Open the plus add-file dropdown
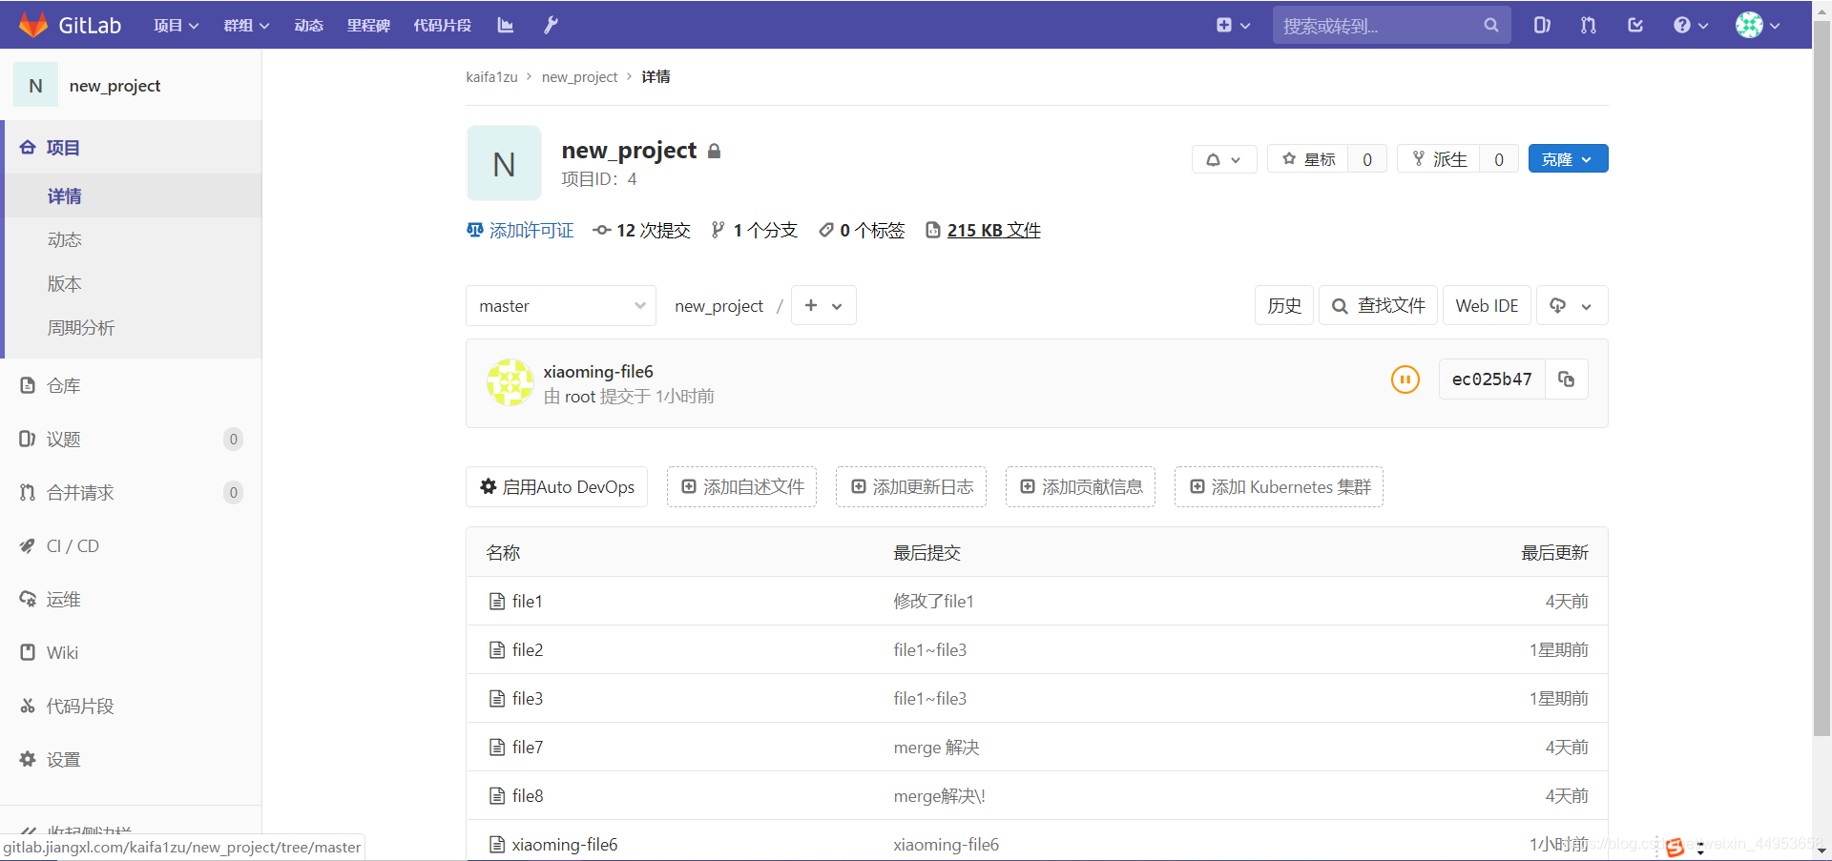 (x=823, y=306)
